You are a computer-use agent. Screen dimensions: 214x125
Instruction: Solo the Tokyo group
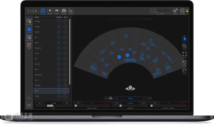tap(65, 53)
